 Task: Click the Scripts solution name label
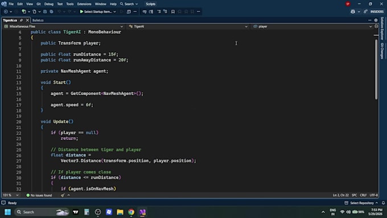pyautogui.click(x=151, y=4)
